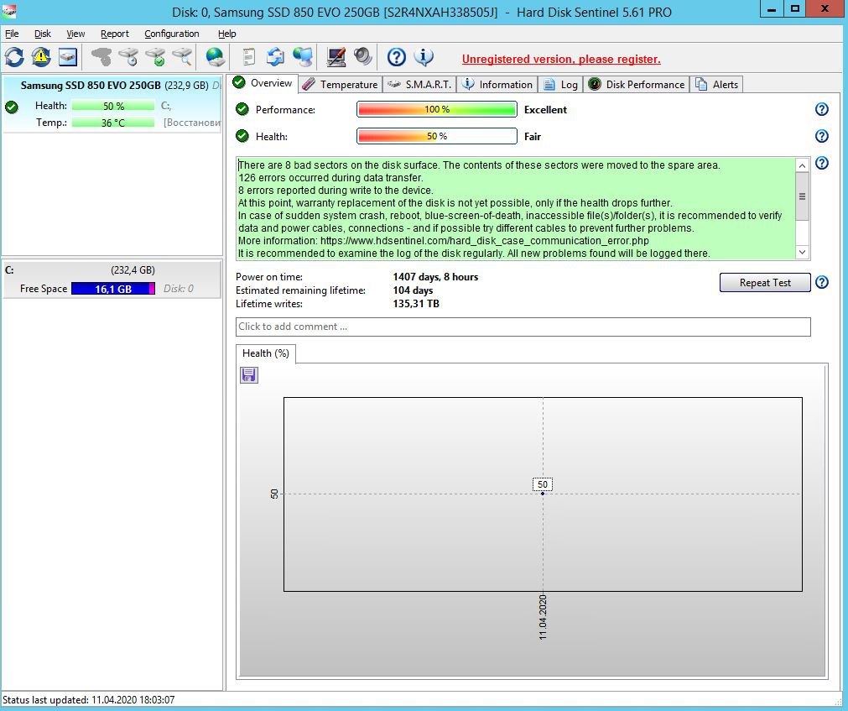The image size is (848, 711).
Task: Click into the comment input field
Action: click(x=523, y=327)
